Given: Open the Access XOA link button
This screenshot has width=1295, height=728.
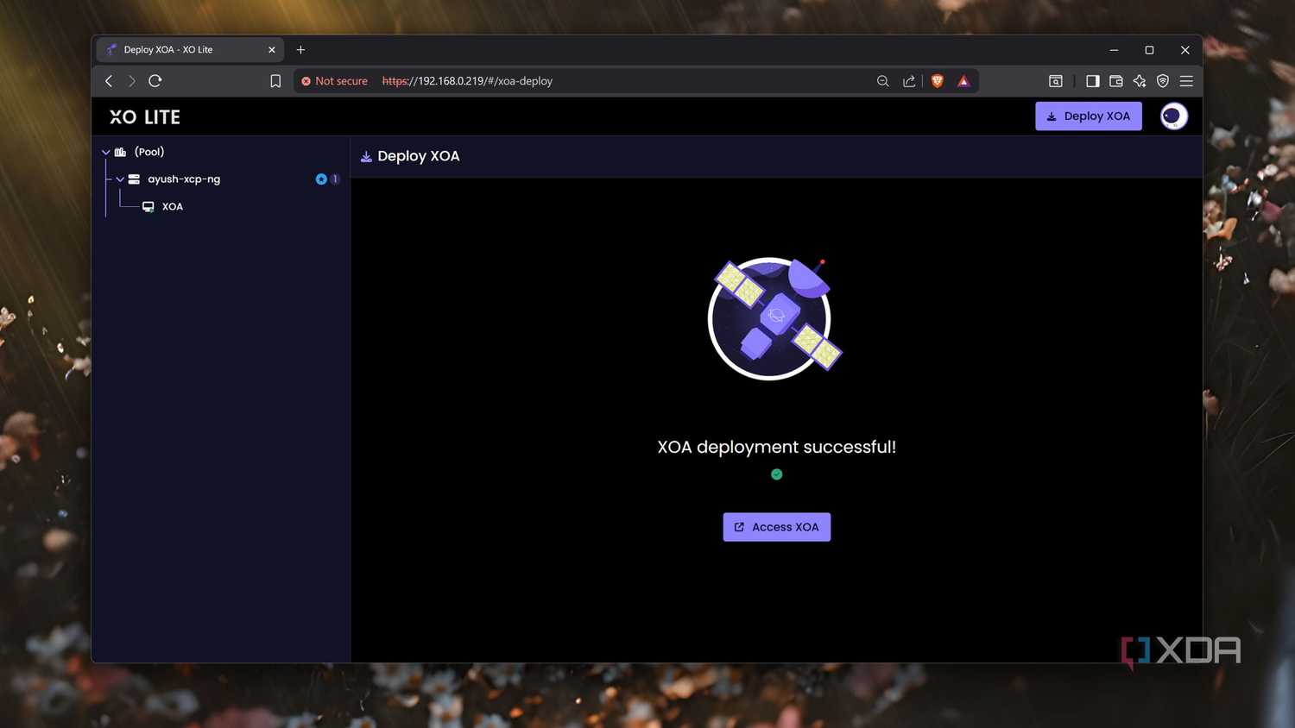Looking at the screenshot, I should pos(776,527).
